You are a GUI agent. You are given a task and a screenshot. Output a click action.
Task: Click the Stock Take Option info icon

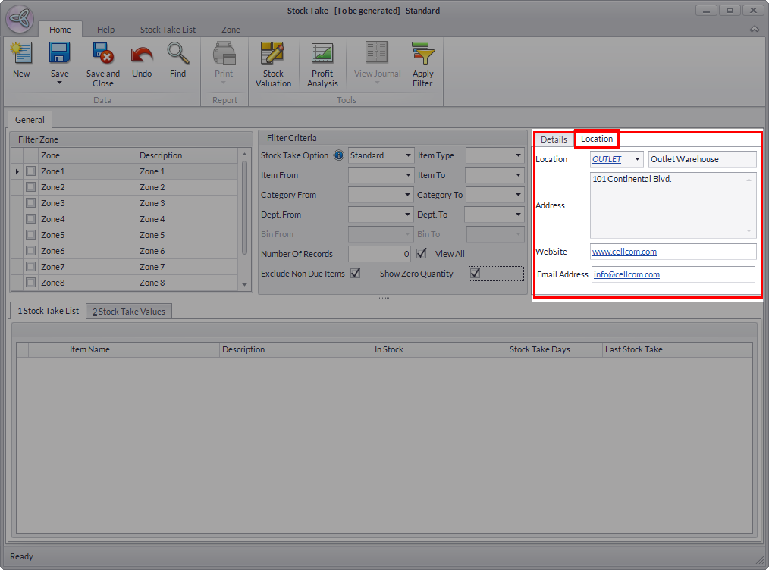click(339, 155)
